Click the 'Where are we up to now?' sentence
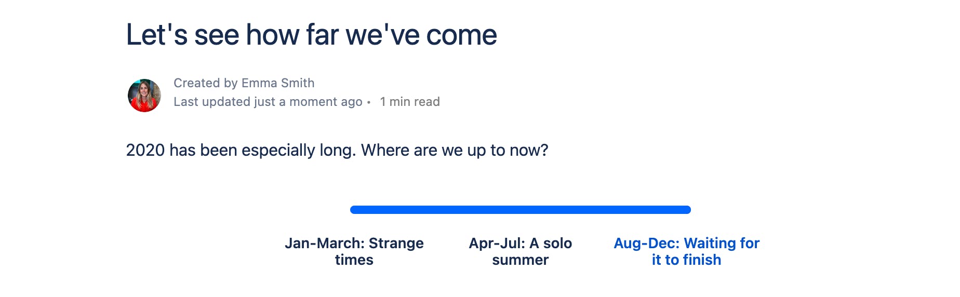Screen dimensions: 960x297 (455, 151)
